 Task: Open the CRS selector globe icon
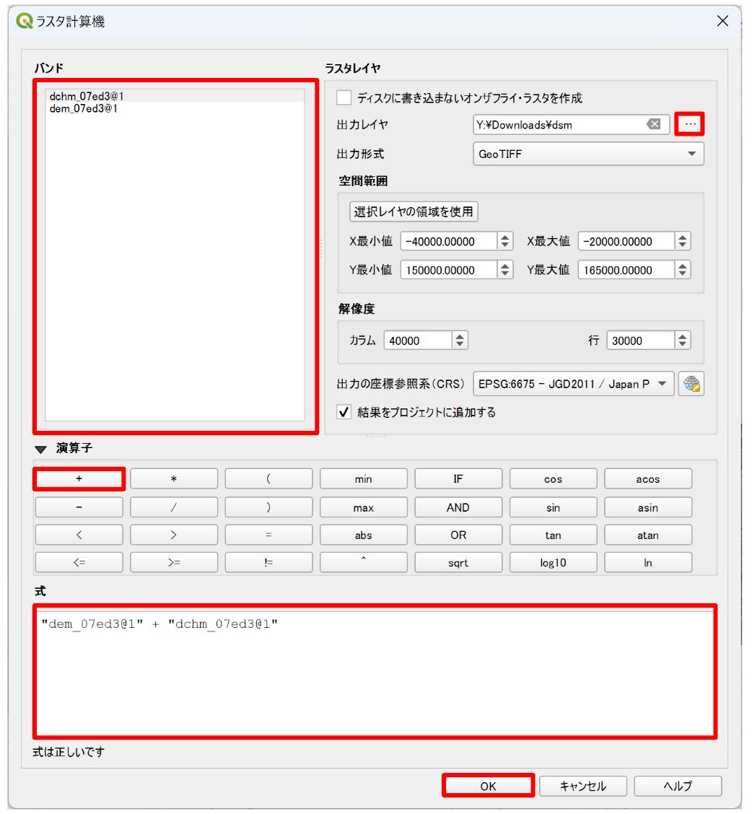click(691, 384)
